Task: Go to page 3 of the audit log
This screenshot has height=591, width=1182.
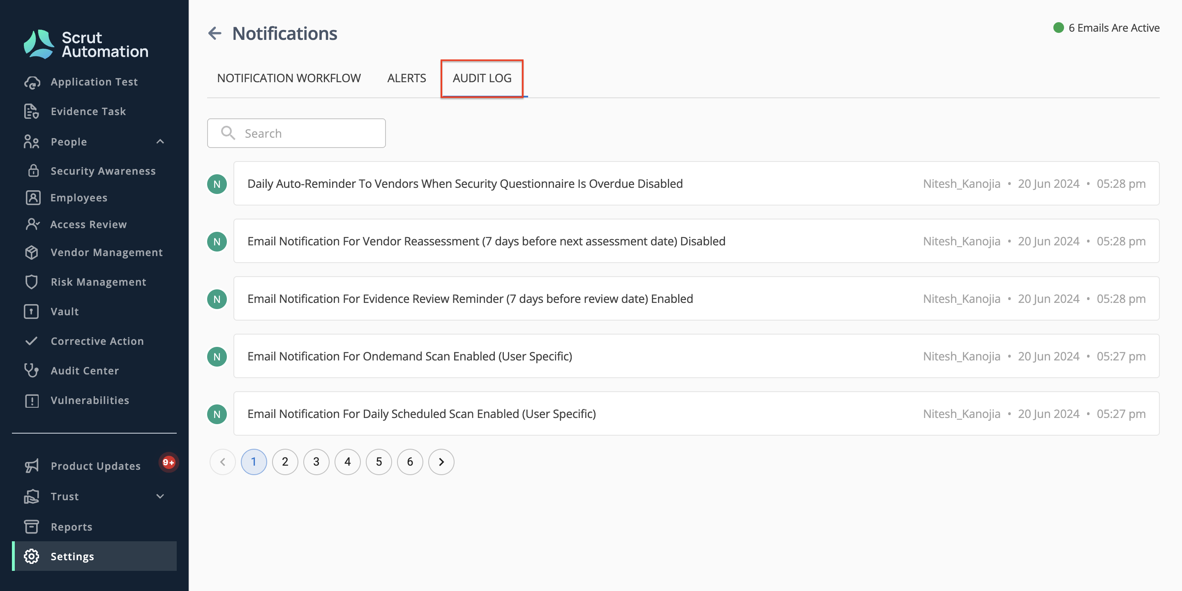Action: [316, 462]
